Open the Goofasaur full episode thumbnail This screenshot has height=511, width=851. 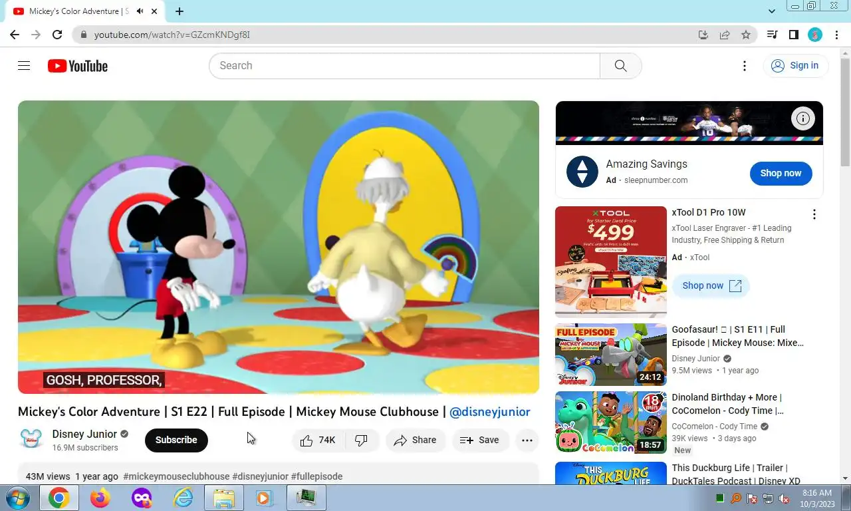[x=611, y=355]
